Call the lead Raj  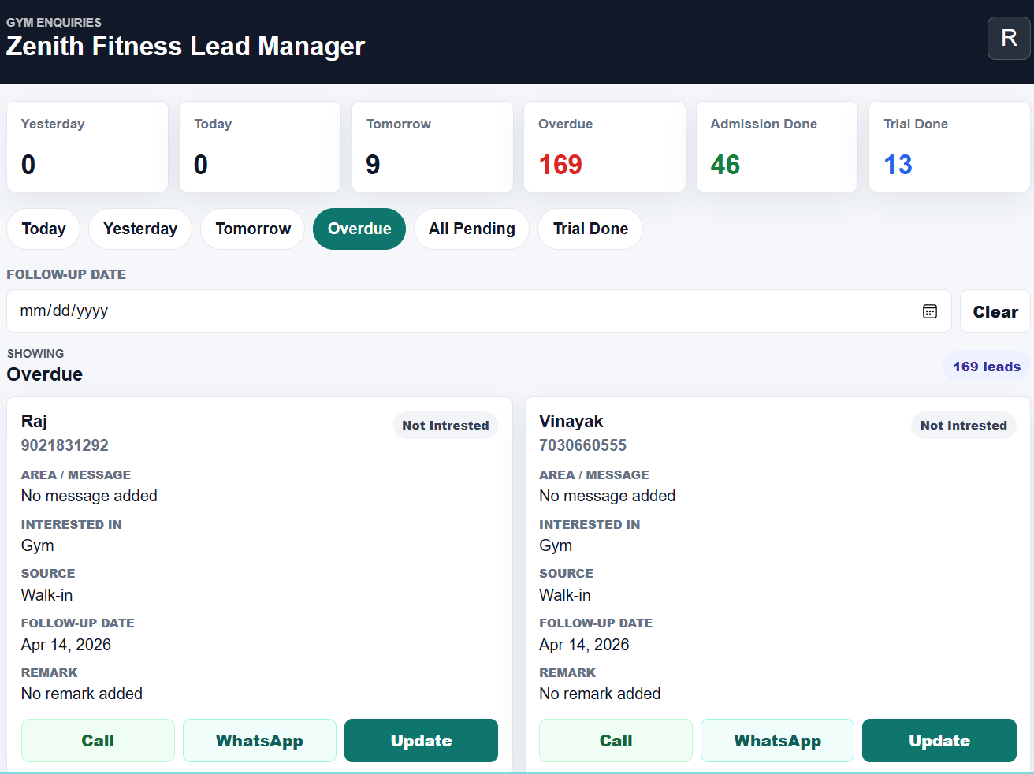pyautogui.click(x=98, y=741)
